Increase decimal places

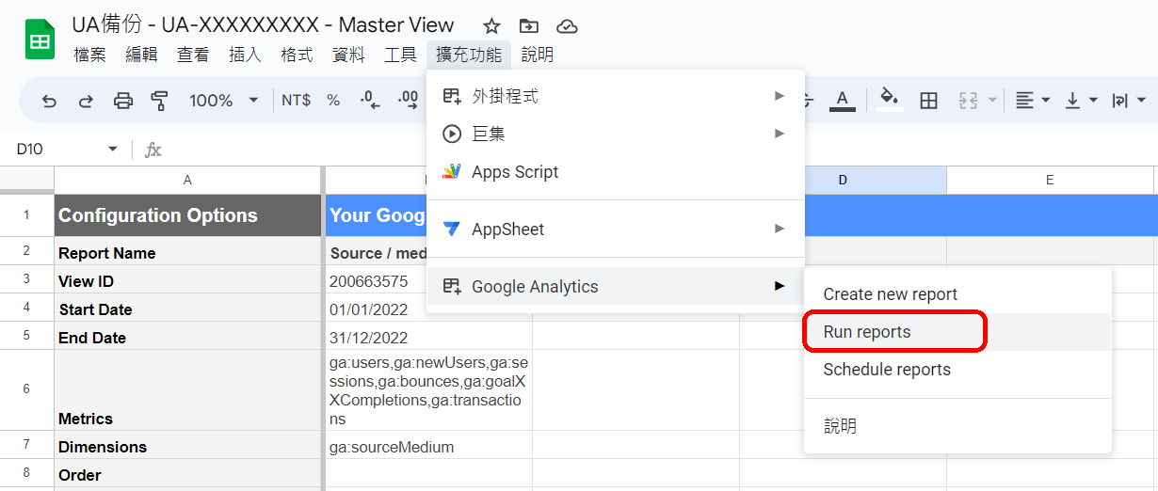(x=408, y=101)
